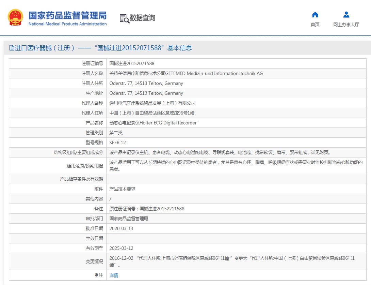Click the 注册人住所 Oderstr. 77 address value

tap(146, 84)
